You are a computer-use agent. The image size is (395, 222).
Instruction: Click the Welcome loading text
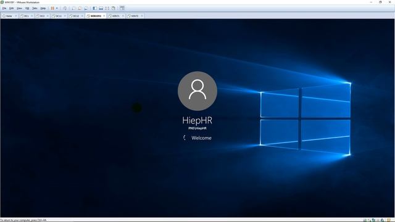coord(201,138)
